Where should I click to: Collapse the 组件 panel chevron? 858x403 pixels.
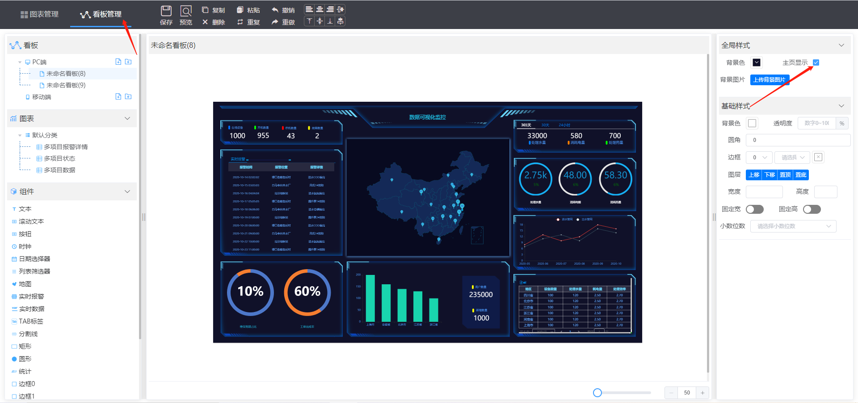pyautogui.click(x=127, y=191)
